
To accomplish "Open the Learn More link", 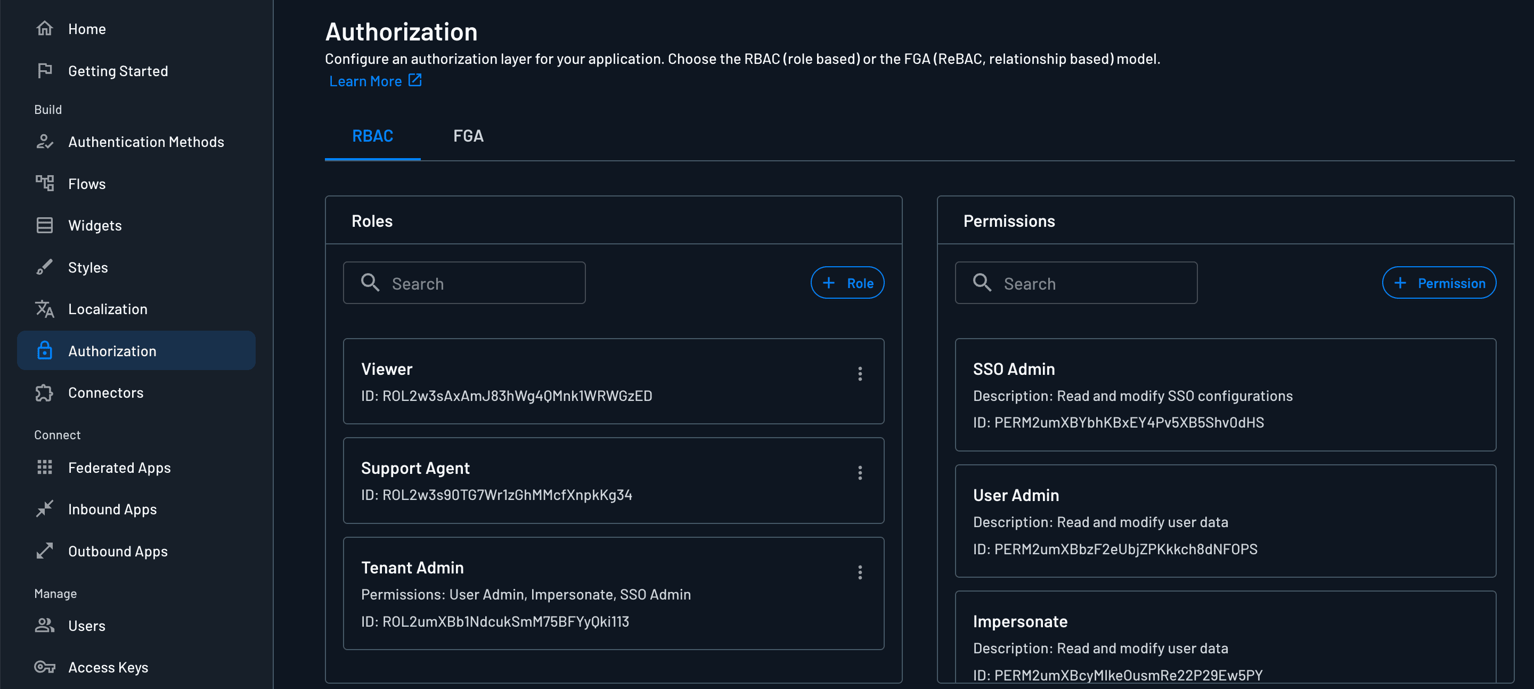I will [367, 80].
